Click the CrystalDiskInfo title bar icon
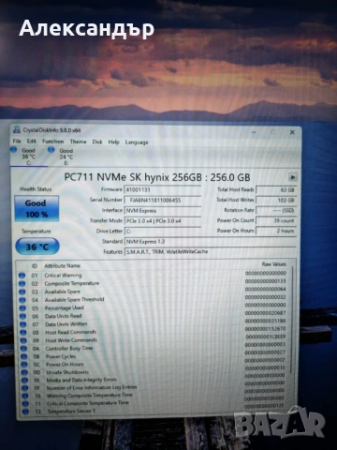The width and height of the screenshot is (337, 450). (x=17, y=129)
